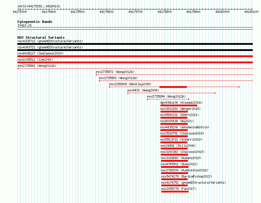
Task: Open variant esv2256908 (Bentley2008) label
Action: coord(130,84)
